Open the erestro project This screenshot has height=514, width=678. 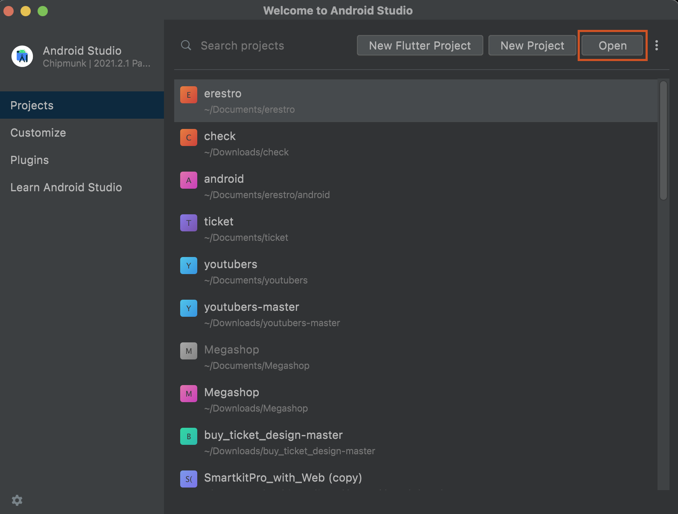416,101
